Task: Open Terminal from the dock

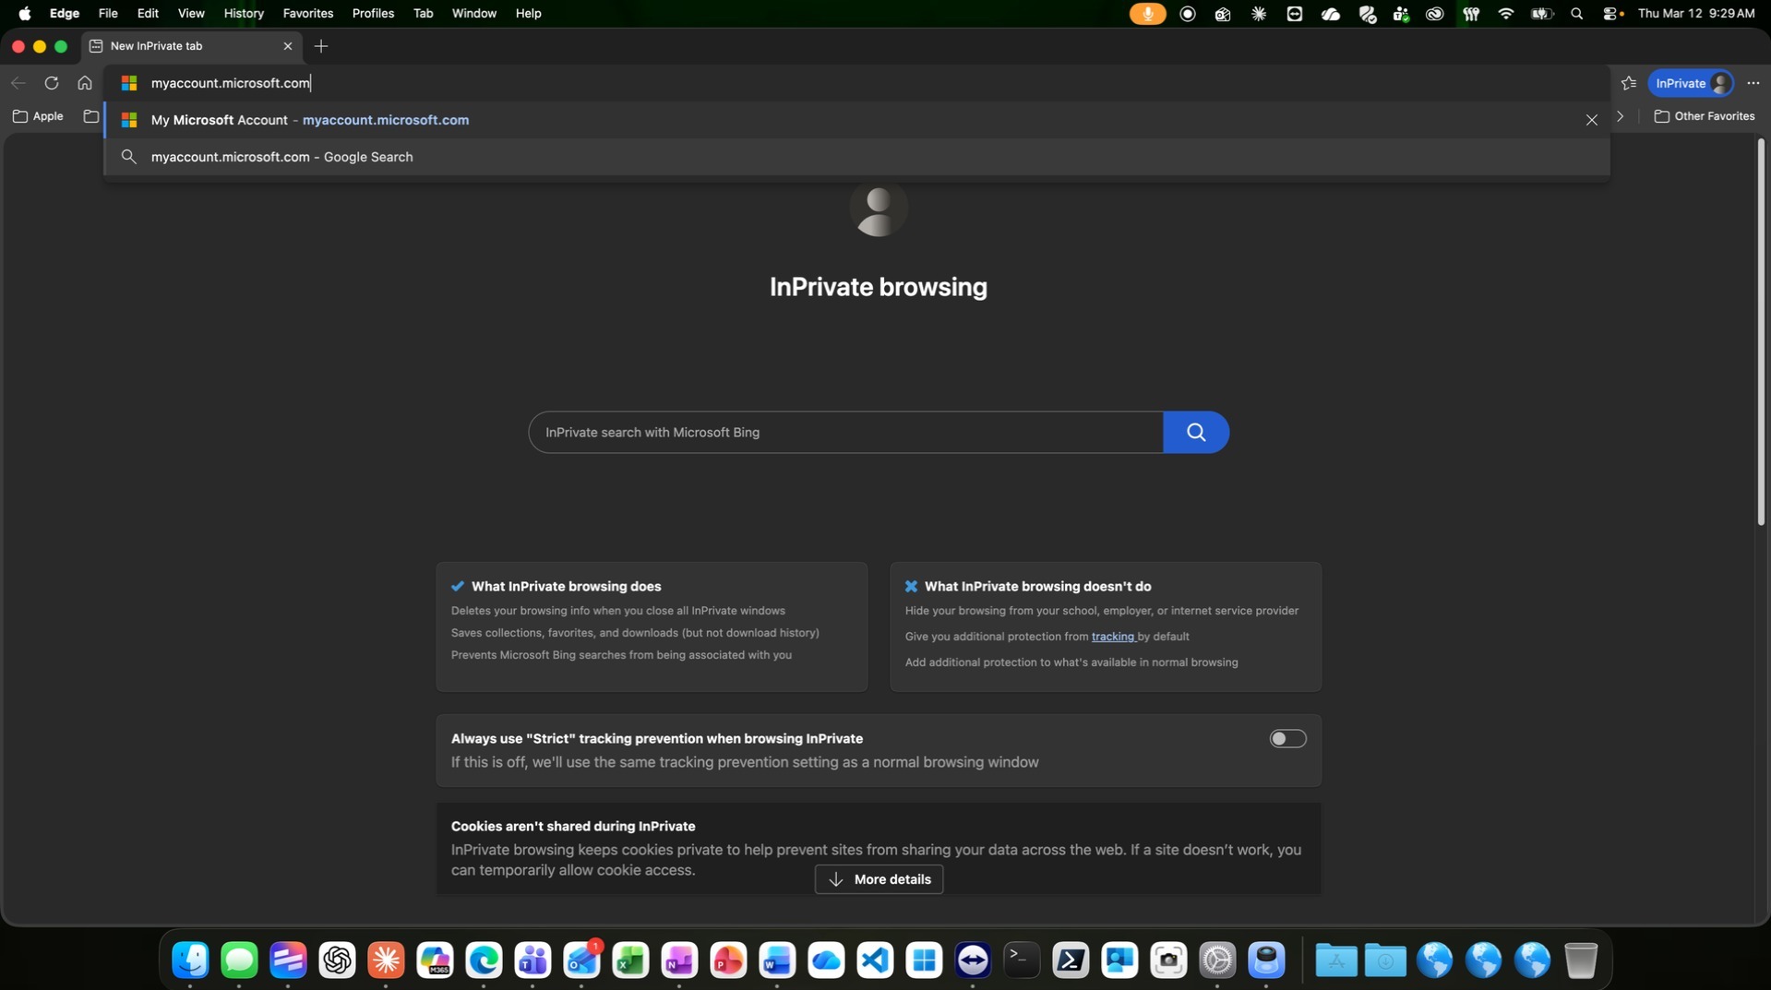Action: tap(1023, 960)
